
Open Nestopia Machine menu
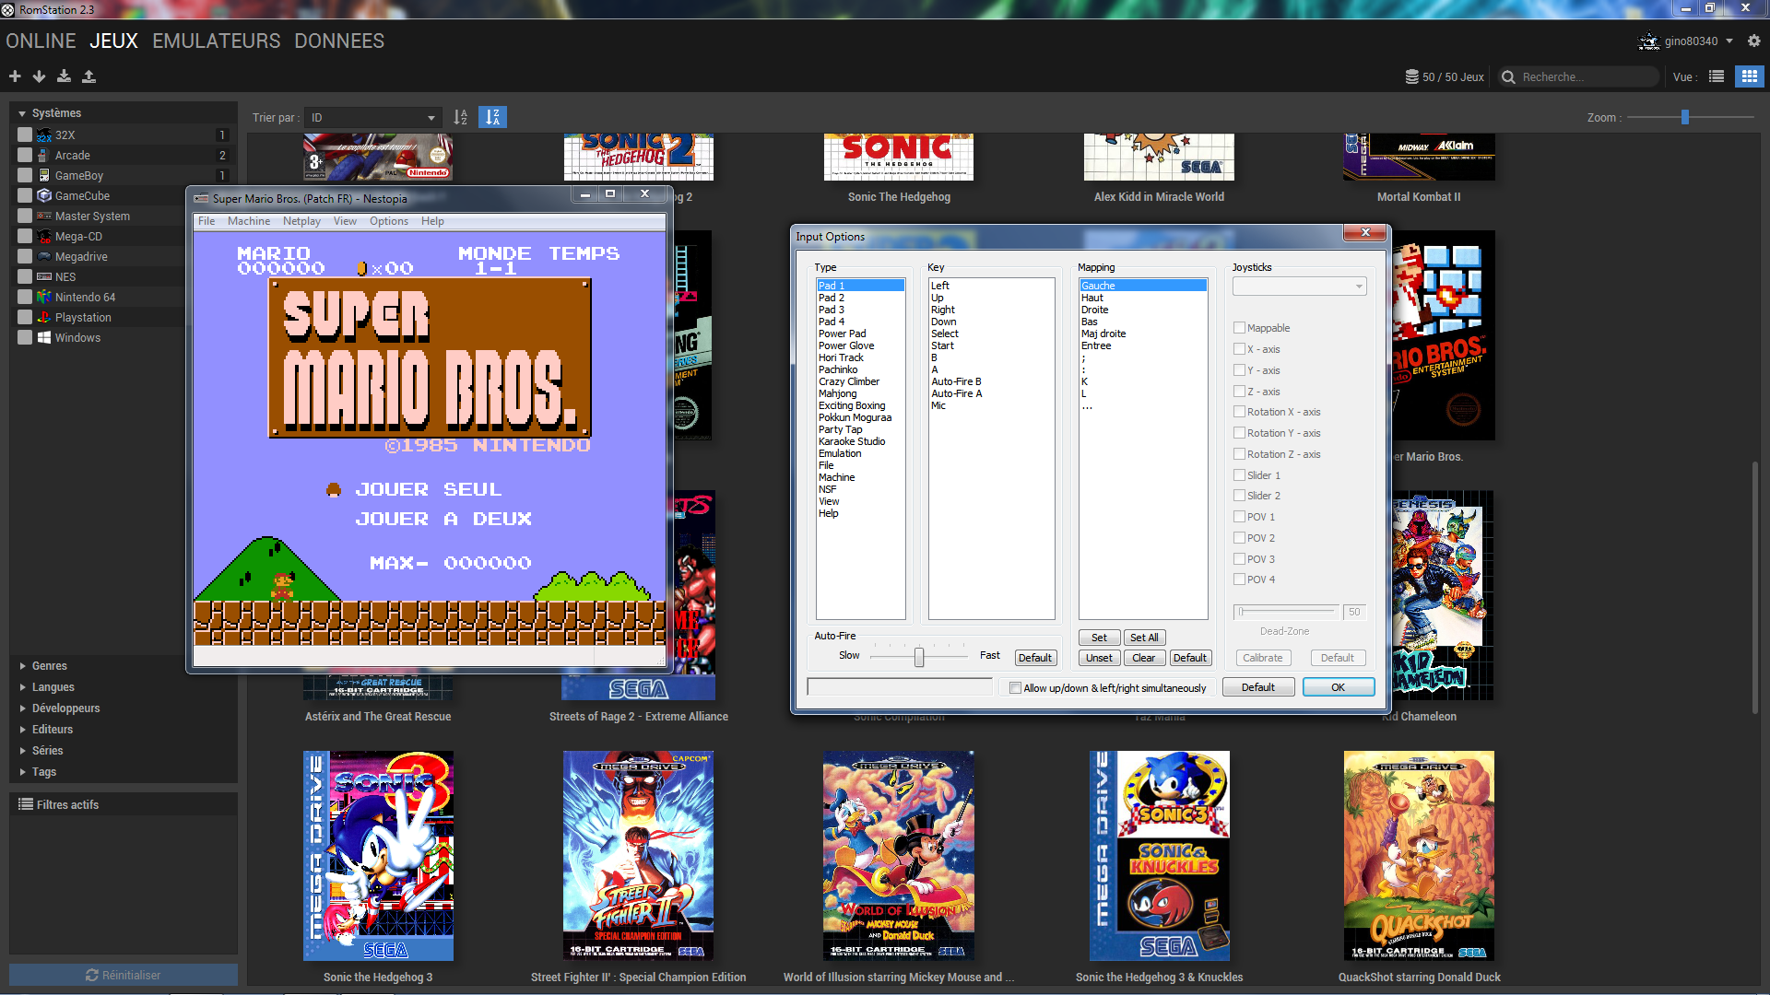coord(249,221)
